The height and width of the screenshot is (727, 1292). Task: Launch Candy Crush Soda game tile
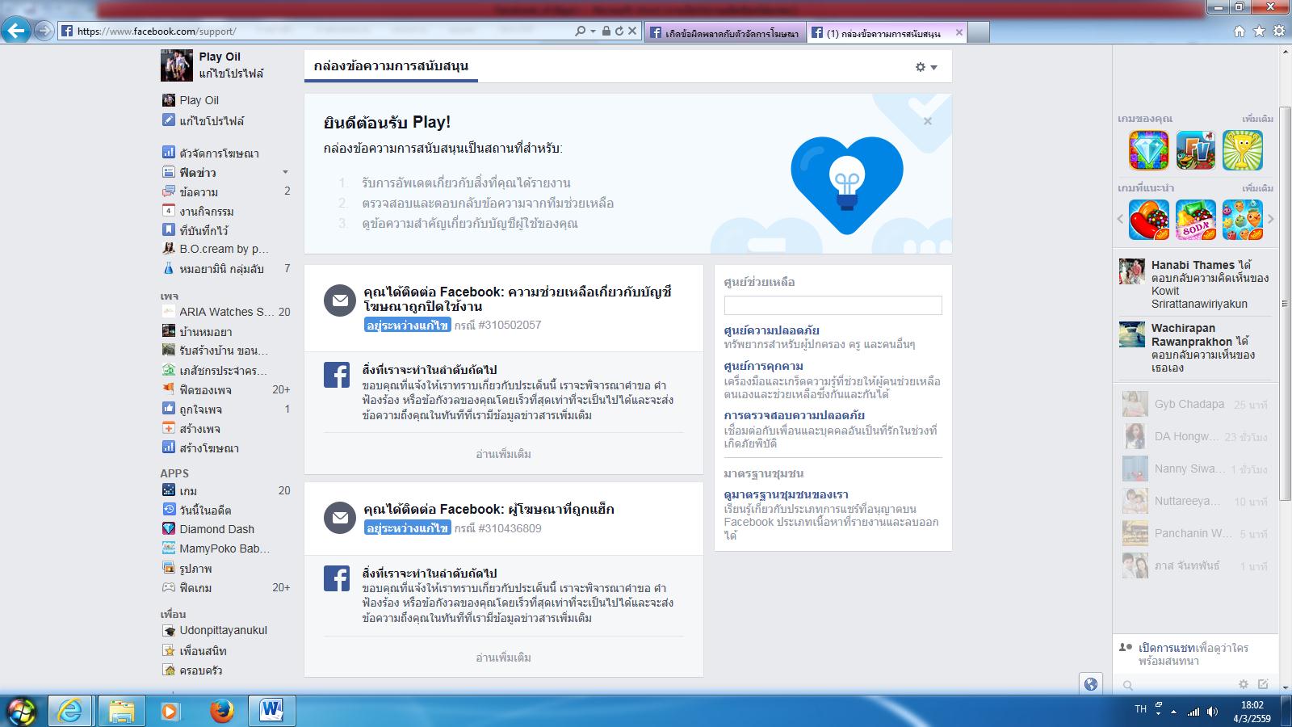pos(1195,220)
